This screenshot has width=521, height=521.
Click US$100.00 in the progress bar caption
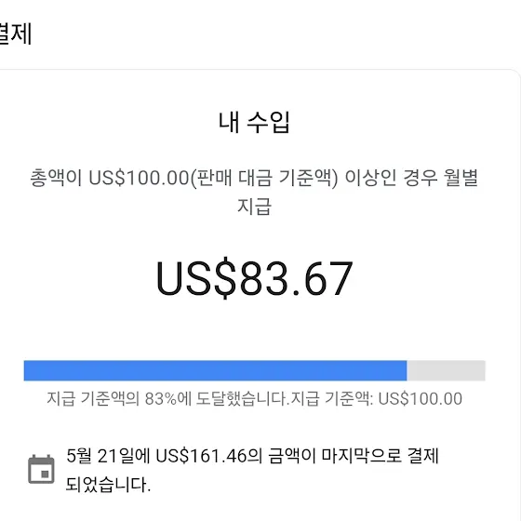click(421, 398)
